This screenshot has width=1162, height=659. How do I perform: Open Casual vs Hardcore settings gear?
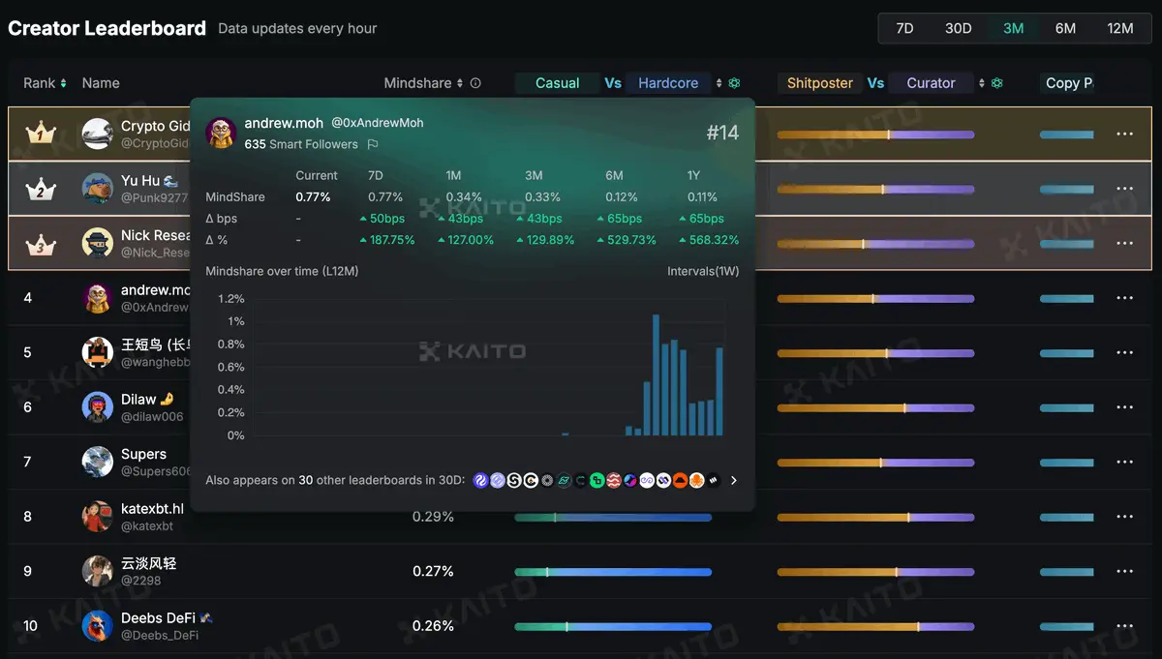pos(734,83)
